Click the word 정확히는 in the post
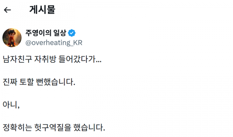Viewport: 233px width, 137px height. [x=17, y=127]
